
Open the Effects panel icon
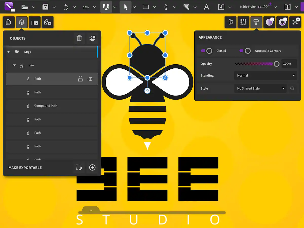295,22
